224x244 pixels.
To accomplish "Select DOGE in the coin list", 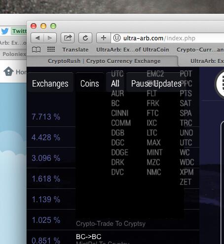I will (x=119, y=152).
